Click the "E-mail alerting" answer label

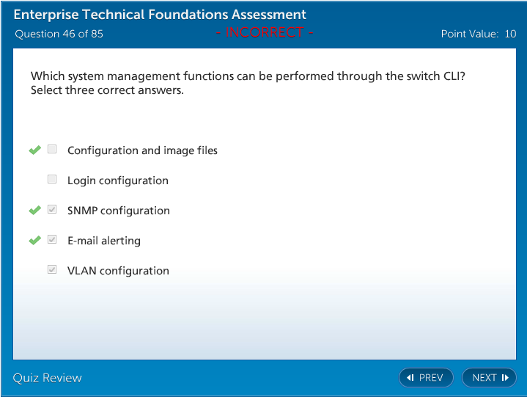pos(104,241)
